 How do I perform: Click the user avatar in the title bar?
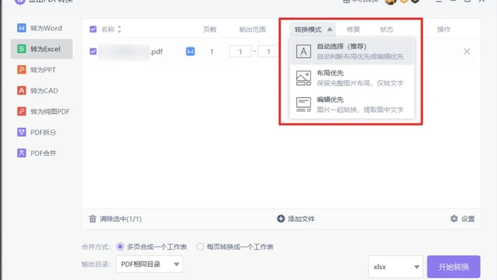(390, 1)
